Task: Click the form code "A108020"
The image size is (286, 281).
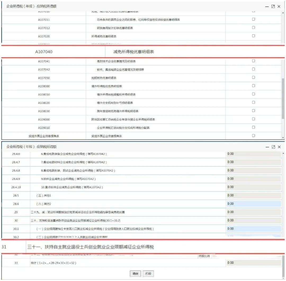Action: tap(44, 103)
